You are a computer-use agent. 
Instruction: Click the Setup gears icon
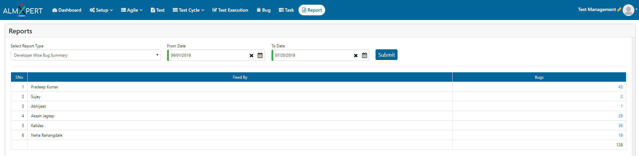pos(92,10)
